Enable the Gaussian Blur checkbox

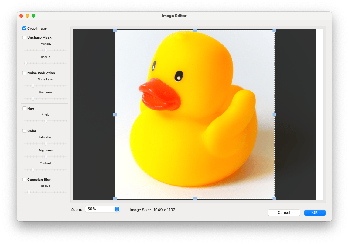[x=24, y=180]
